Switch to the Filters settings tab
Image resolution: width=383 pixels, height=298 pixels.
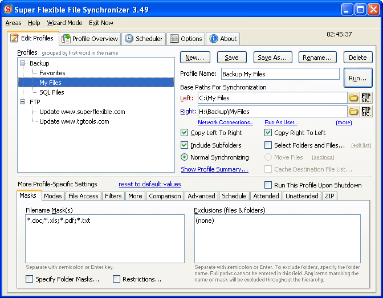tap(113, 196)
